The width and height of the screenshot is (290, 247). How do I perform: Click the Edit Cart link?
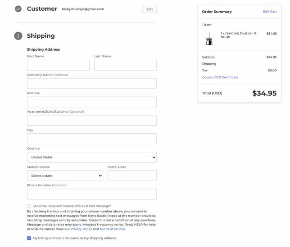click(x=270, y=11)
